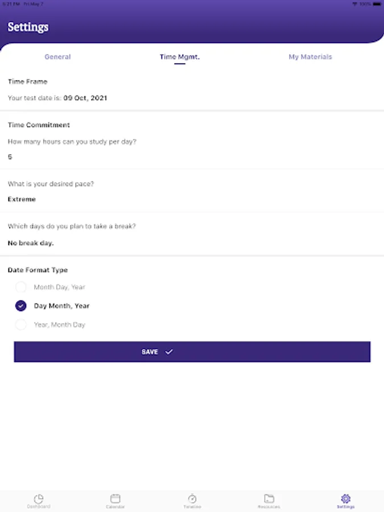Tap the checkmark icon on Save
This screenshot has width=384, height=512.
pyautogui.click(x=169, y=352)
